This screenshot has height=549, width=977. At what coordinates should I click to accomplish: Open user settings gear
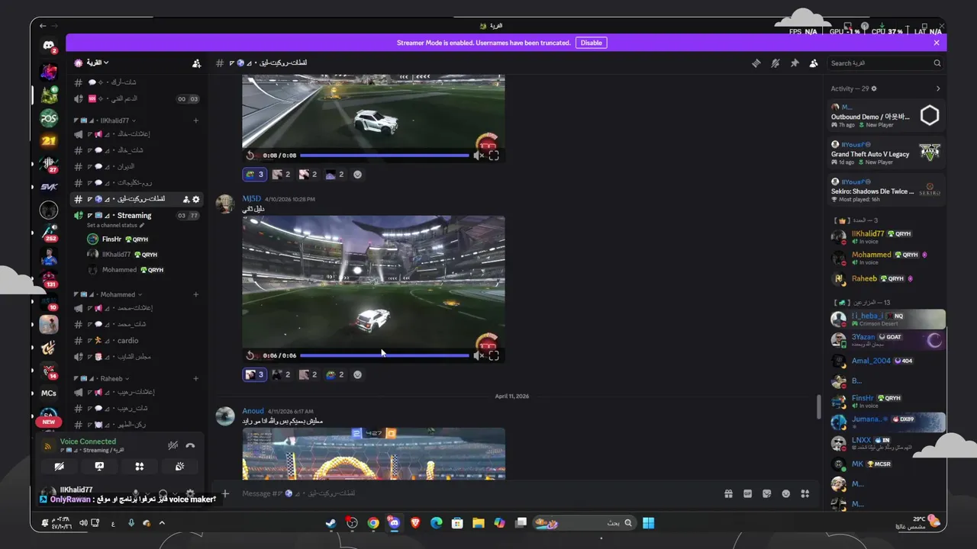coord(190,493)
